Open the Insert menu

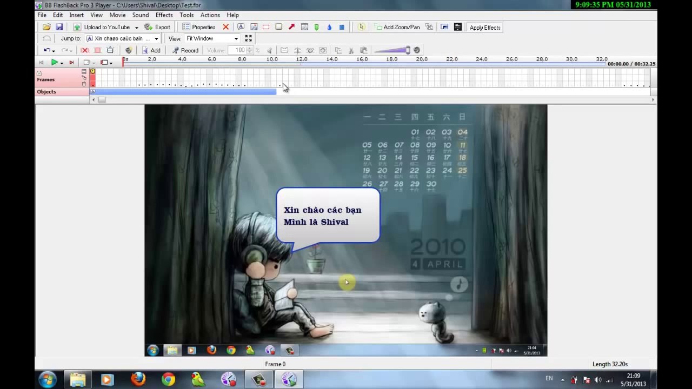click(77, 15)
